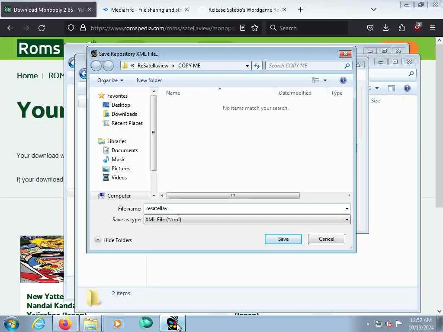This screenshot has width=443, height=332.
Task: Click the Firefox extensions puzzle icon
Action: (x=401, y=28)
